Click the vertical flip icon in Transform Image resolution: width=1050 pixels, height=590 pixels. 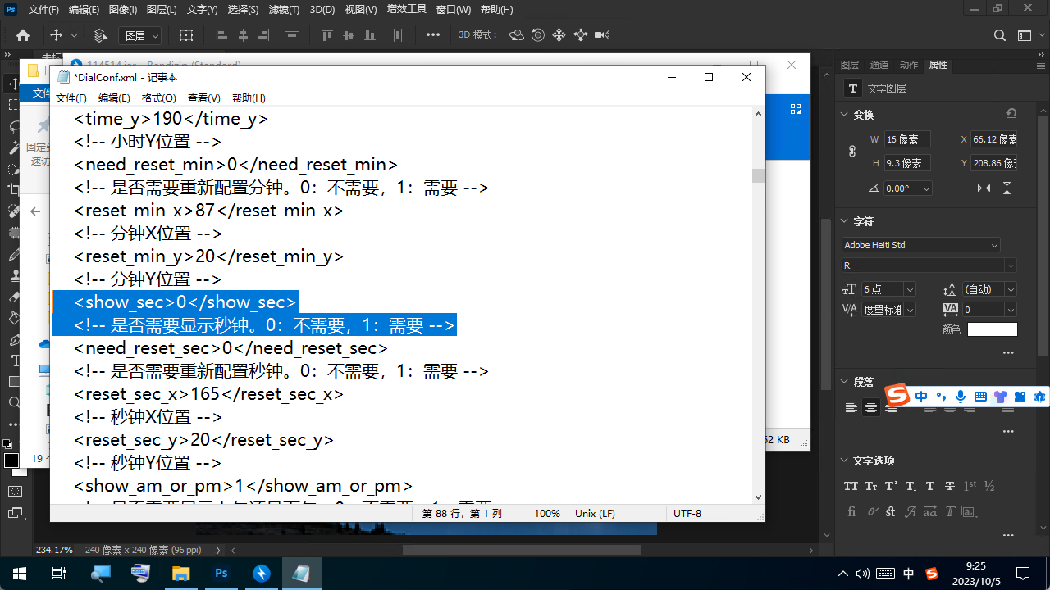tap(1007, 188)
